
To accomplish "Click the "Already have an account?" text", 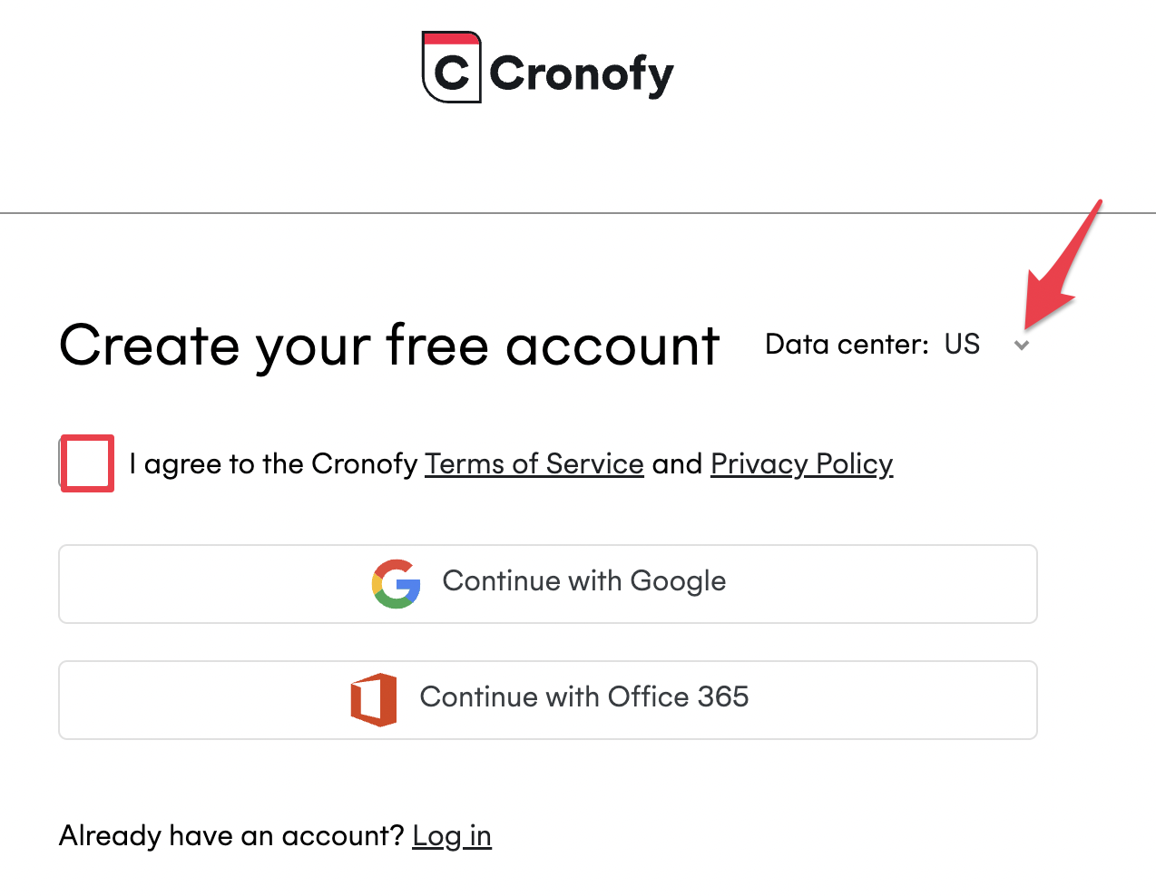I will pos(231,835).
